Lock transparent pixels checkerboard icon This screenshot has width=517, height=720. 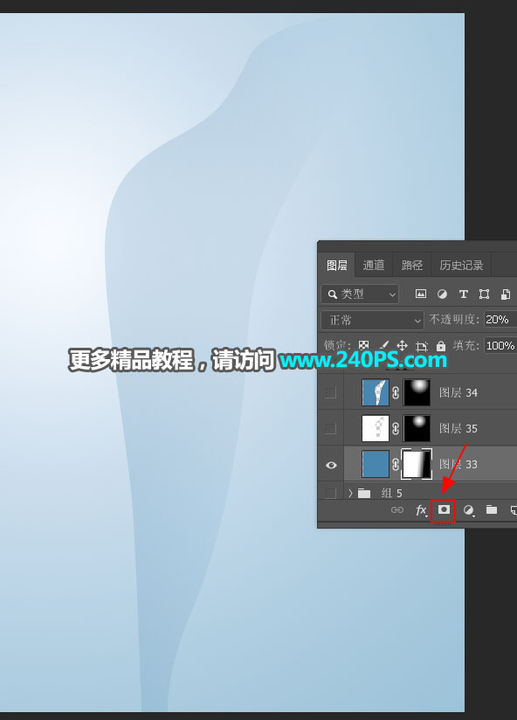pos(364,345)
